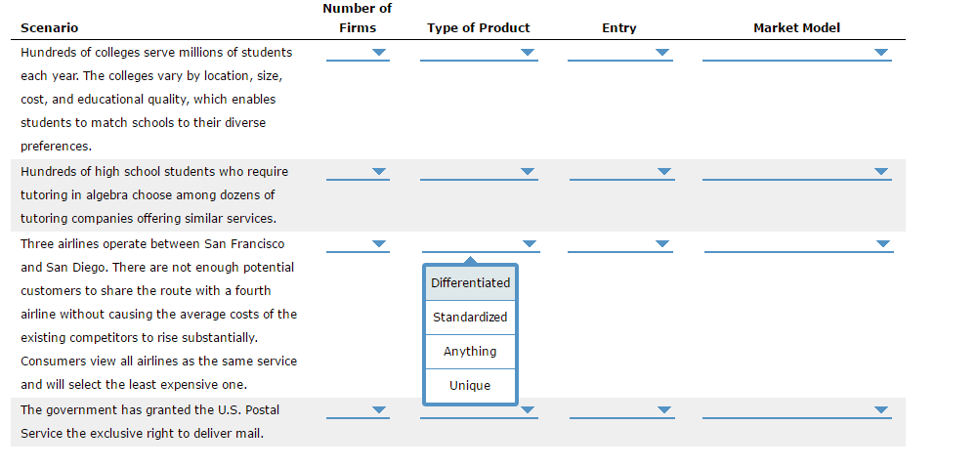Choose Standardized from the open list

pyautogui.click(x=470, y=317)
